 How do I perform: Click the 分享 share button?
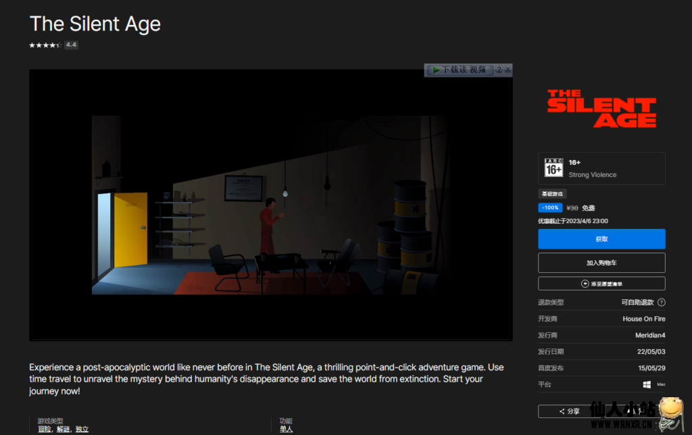[x=569, y=411]
